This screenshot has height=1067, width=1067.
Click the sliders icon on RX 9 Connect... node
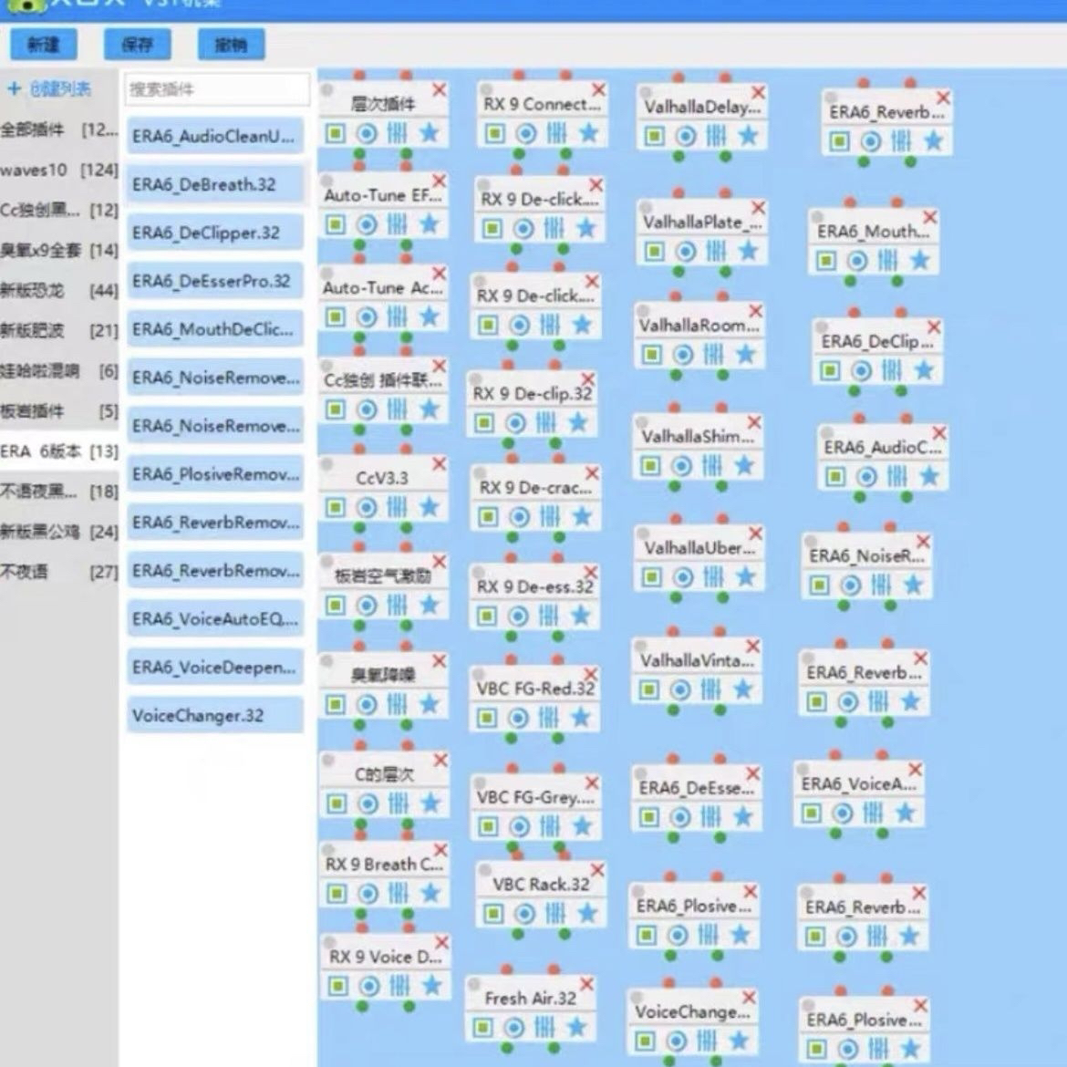556,133
